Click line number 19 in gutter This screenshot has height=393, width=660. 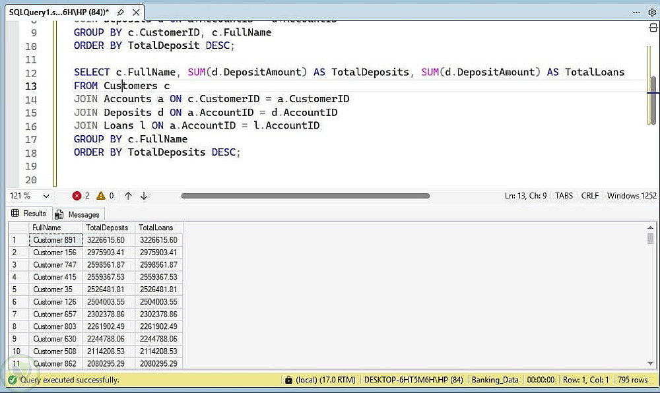31,166
